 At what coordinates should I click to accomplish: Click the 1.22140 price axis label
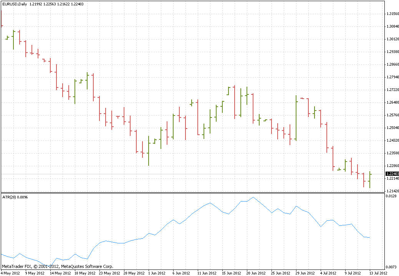392,178
